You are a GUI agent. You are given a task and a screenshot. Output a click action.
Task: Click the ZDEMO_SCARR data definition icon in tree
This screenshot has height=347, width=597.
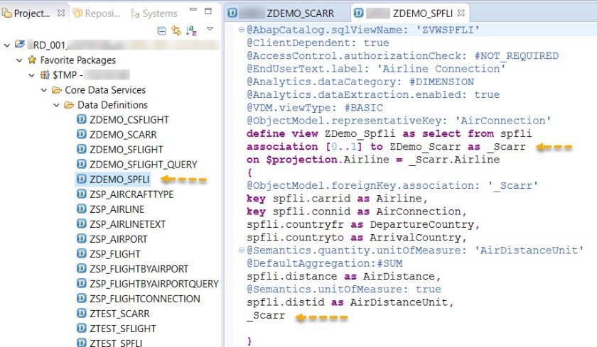click(x=82, y=134)
